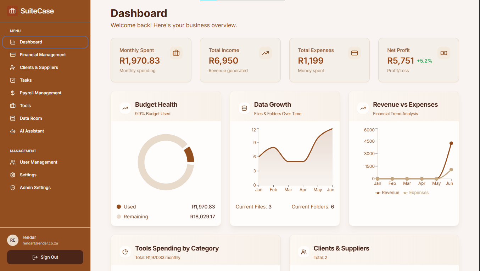The width and height of the screenshot is (480, 271).
Task: Click the Tools Spending pie chart icon
Action: (125, 252)
